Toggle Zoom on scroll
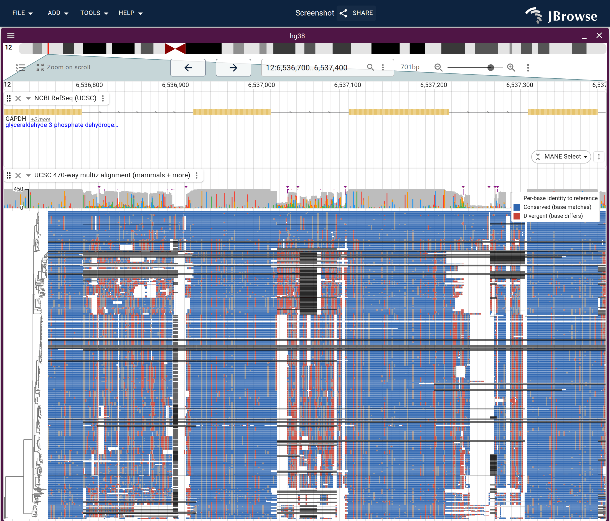The height and width of the screenshot is (521, 610). point(63,67)
